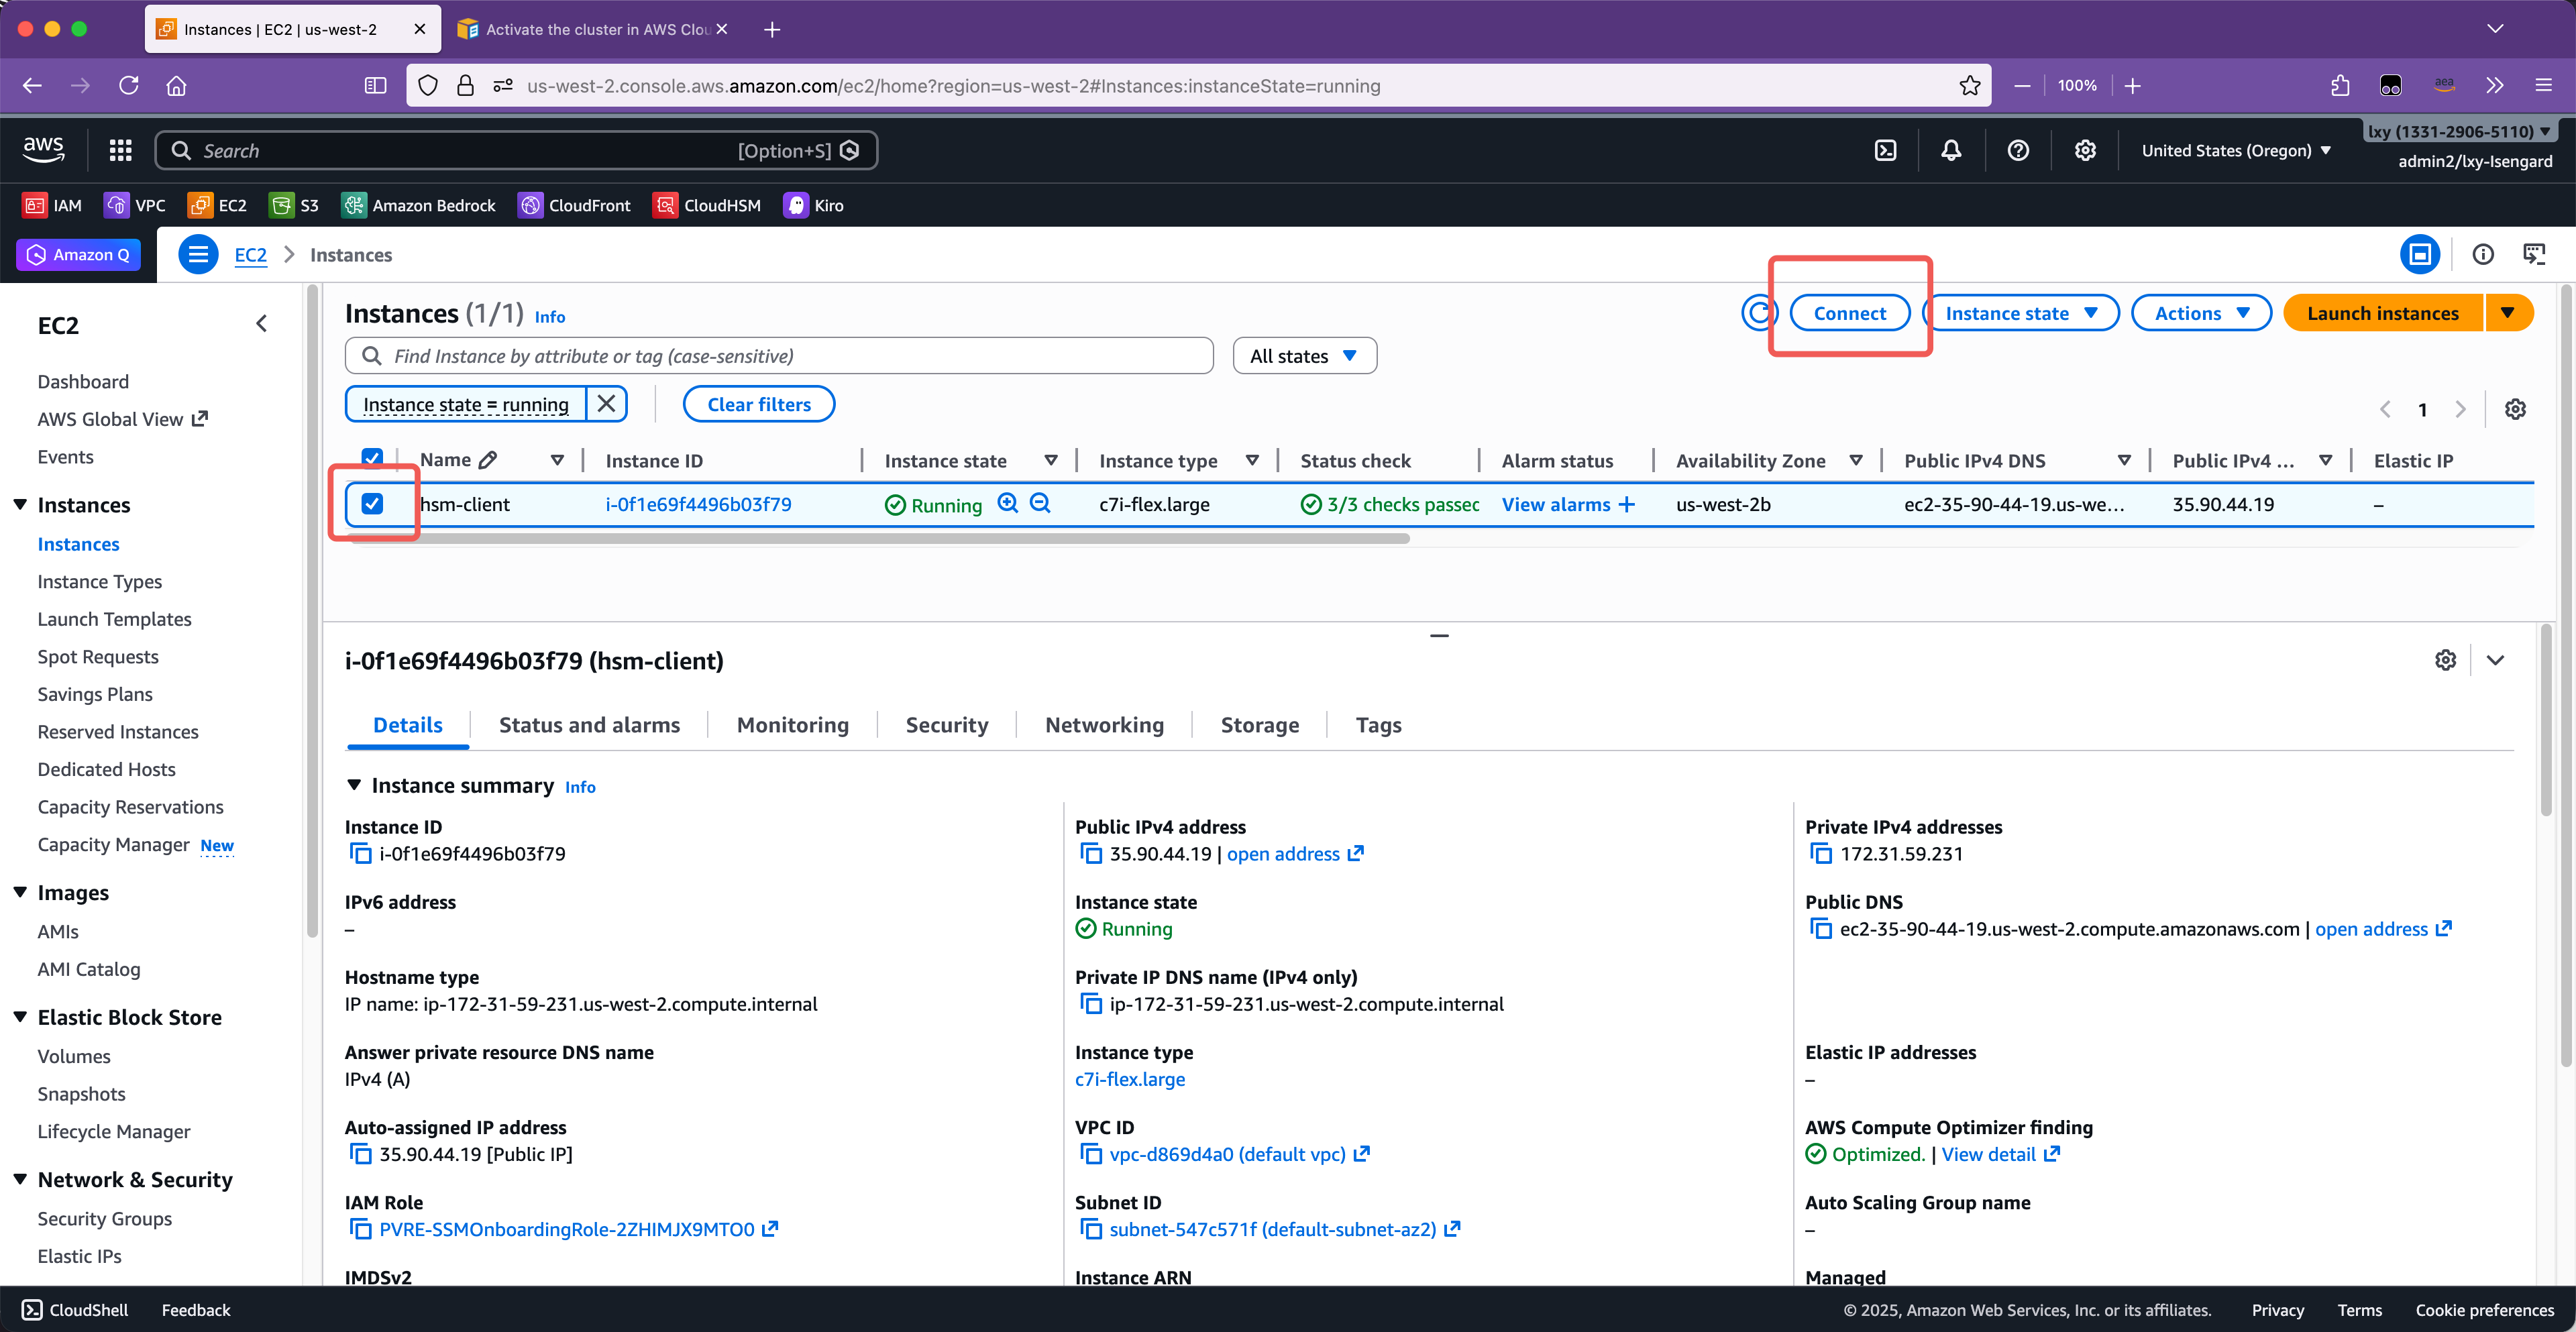Switch to the Networking tab

[1104, 725]
